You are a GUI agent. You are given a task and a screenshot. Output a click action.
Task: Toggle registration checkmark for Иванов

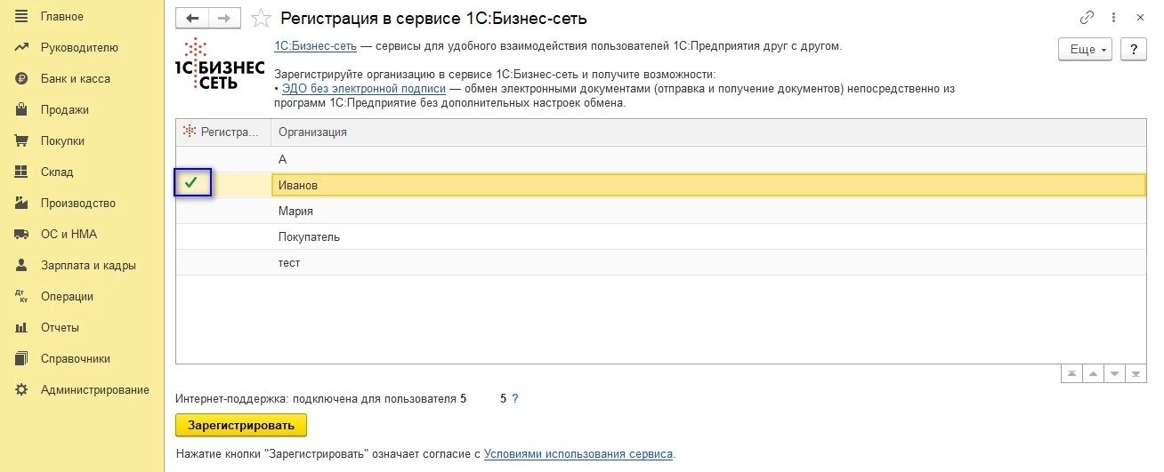[x=190, y=184]
